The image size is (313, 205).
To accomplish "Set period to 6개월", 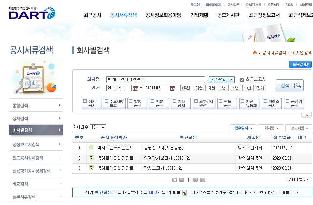I will pyautogui.click(x=211, y=88).
